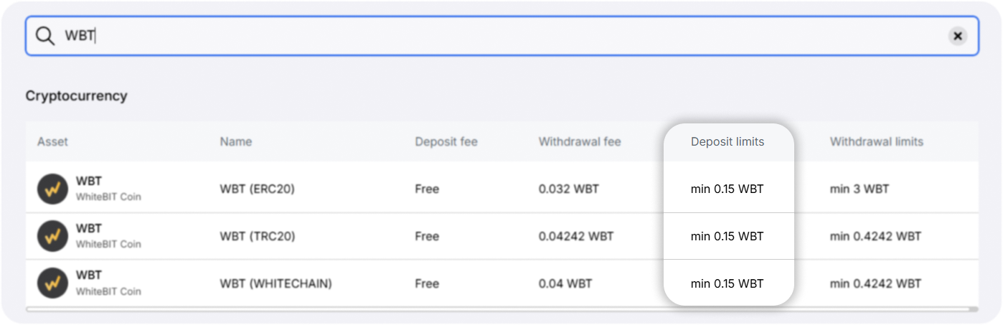Viewport: 1003px width, 325px height.
Task: Click the WBT coin logo in ERC20 row
Action: pyautogui.click(x=52, y=189)
